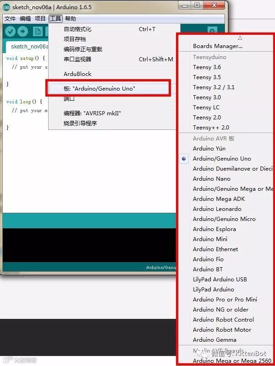
Task: Select Arduino Yún board
Action: coord(226,148)
